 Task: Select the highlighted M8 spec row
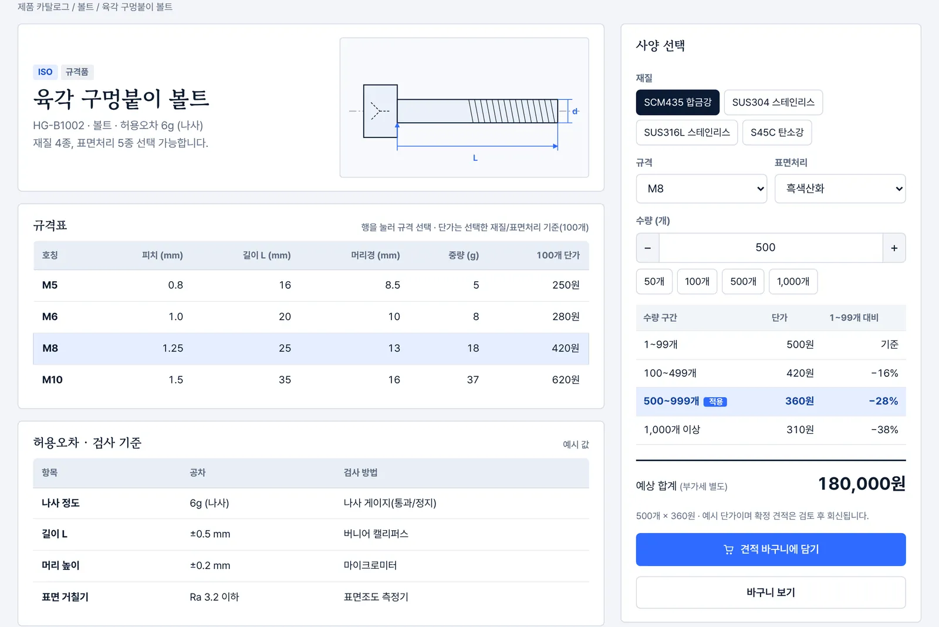pyautogui.click(x=311, y=349)
